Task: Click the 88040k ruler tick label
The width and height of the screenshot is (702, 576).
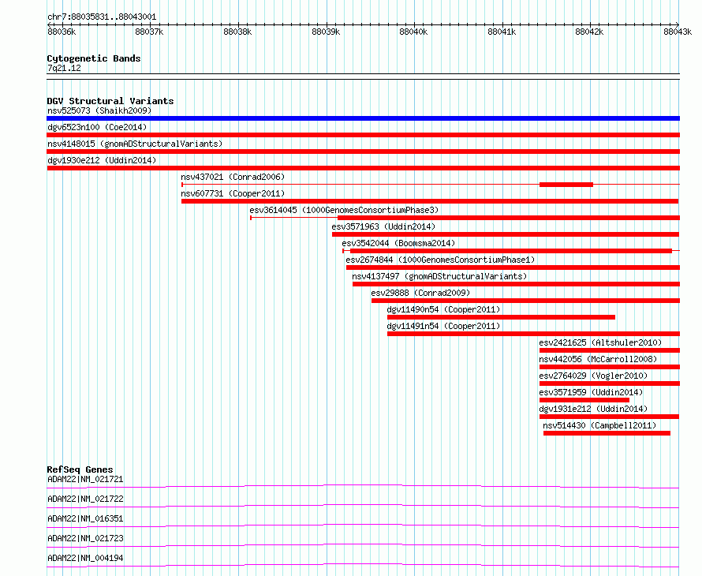Action: pyautogui.click(x=413, y=32)
